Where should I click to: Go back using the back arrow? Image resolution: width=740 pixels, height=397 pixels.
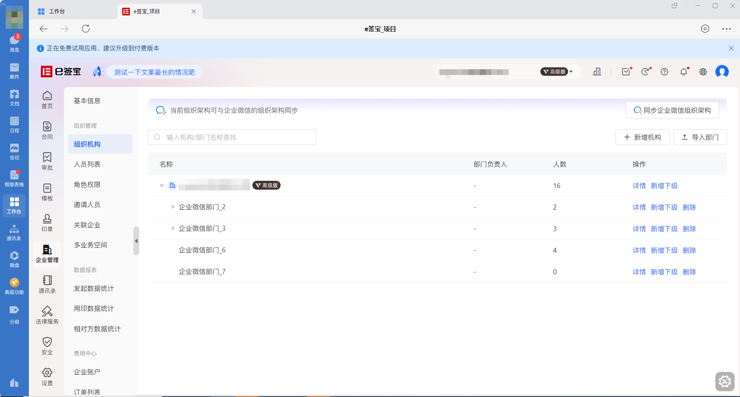pyautogui.click(x=44, y=29)
